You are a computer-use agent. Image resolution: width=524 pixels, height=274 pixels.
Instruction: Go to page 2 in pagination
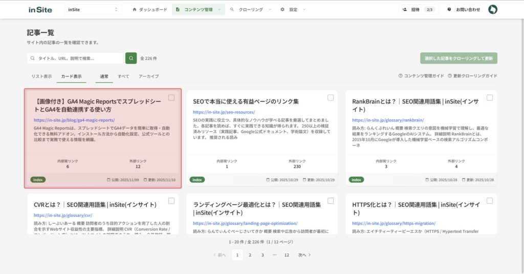pos(250,255)
